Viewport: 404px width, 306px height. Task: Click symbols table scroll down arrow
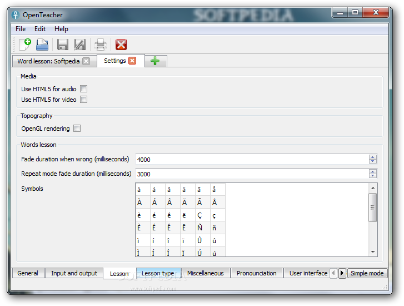373,252
